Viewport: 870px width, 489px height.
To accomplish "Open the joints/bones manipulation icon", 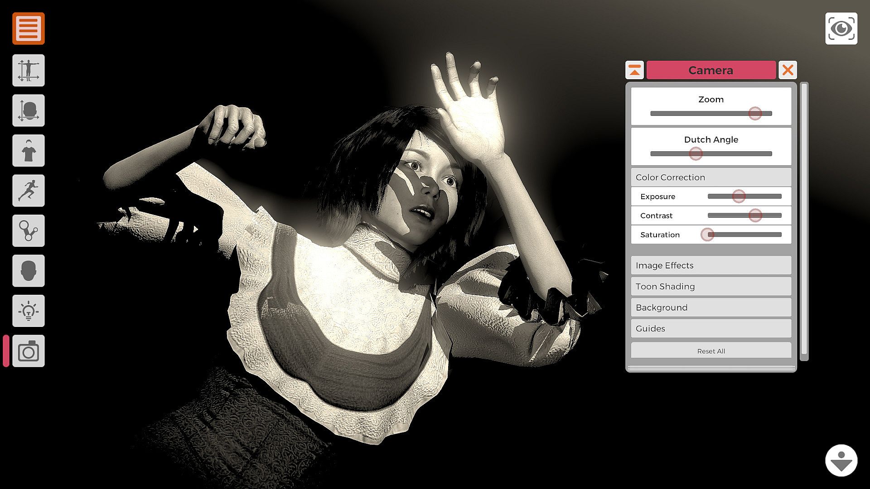I will 28,230.
